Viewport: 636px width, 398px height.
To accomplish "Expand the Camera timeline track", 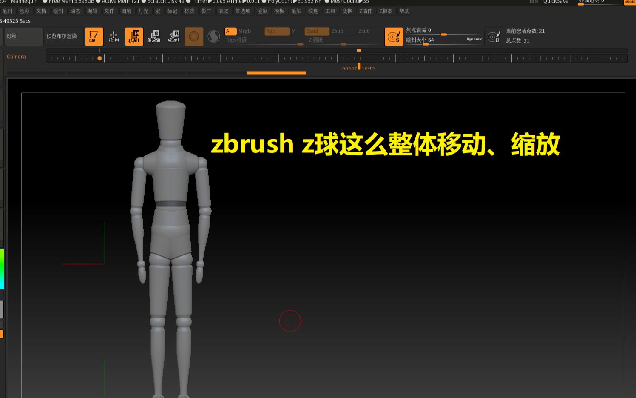I will tap(16, 56).
